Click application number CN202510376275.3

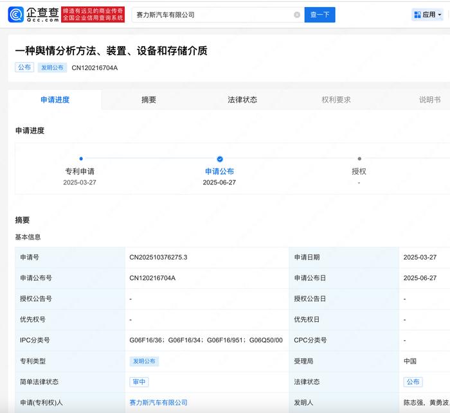[158, 258]
